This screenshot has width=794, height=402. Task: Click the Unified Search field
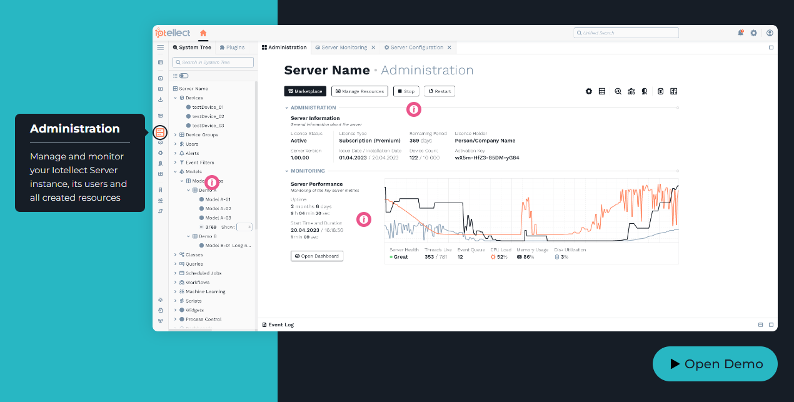pos(626,33)
